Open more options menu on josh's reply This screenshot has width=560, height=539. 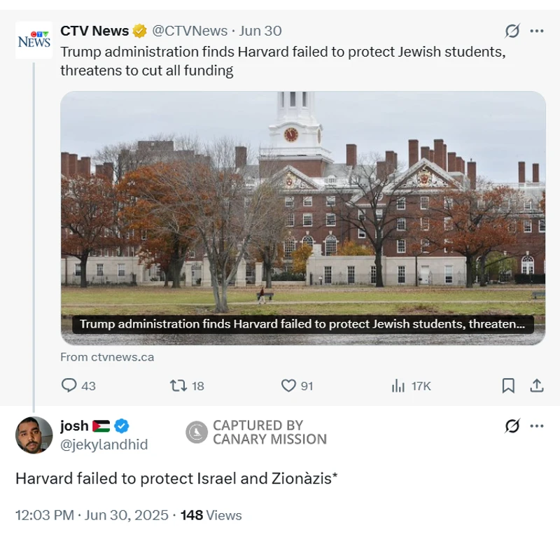coord(537,426)
